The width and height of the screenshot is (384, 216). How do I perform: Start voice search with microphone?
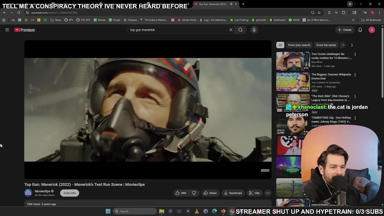(254, 30)
